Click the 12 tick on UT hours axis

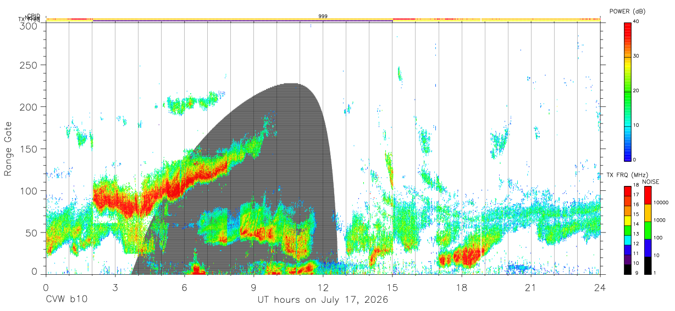(x=323, y=287)
